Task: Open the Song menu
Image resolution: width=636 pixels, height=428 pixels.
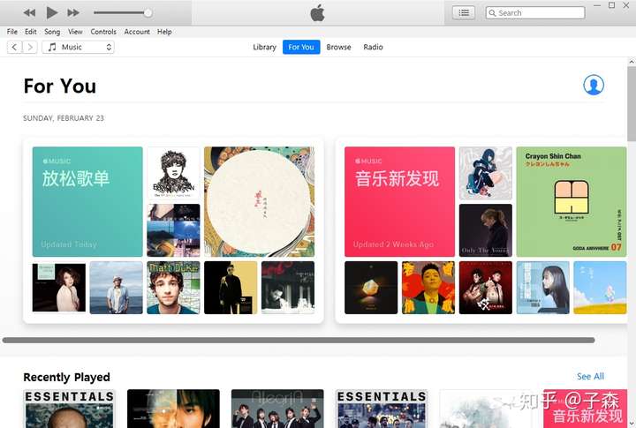Action: click(52, 32)
